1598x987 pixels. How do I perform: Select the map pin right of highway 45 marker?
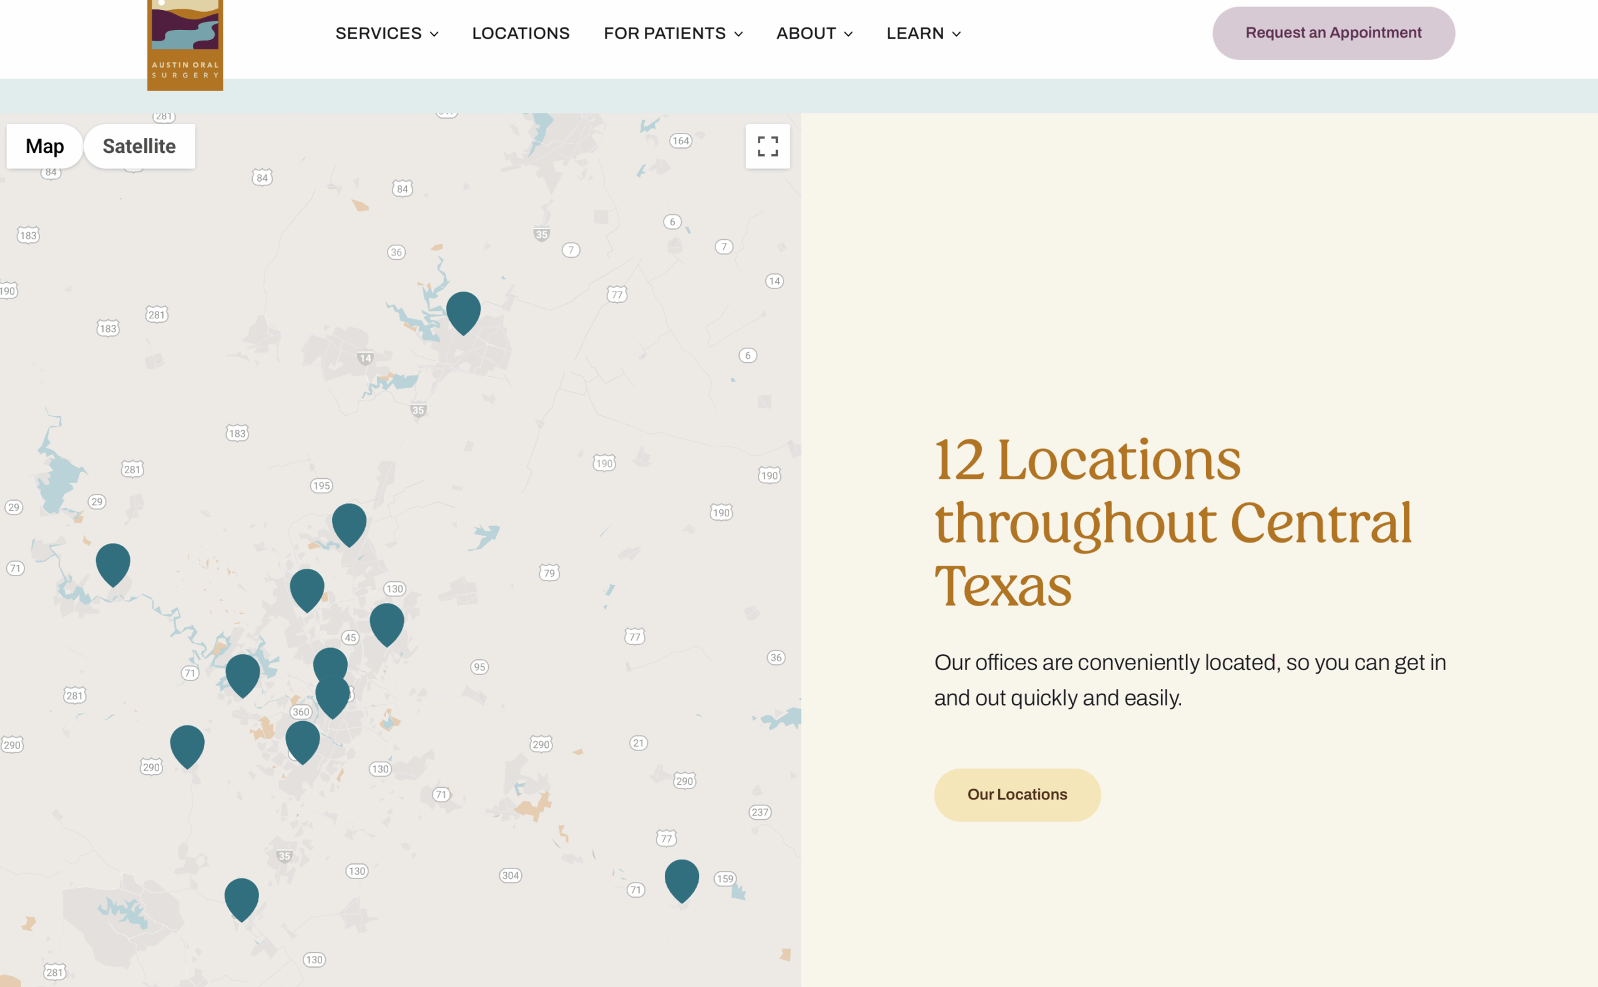(x=387, y=624)
